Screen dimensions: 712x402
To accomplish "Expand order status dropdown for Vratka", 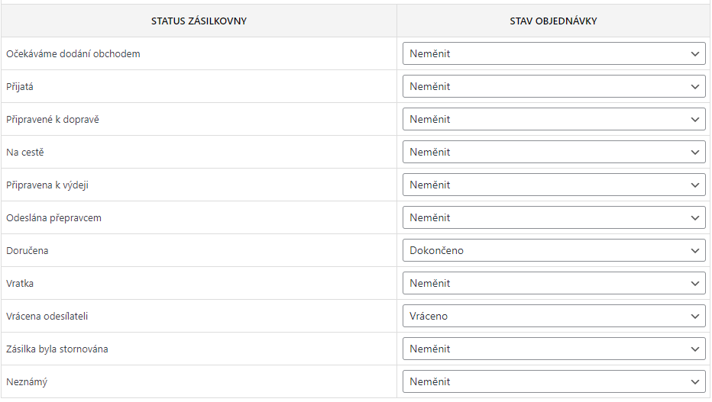I will [553, 284].
